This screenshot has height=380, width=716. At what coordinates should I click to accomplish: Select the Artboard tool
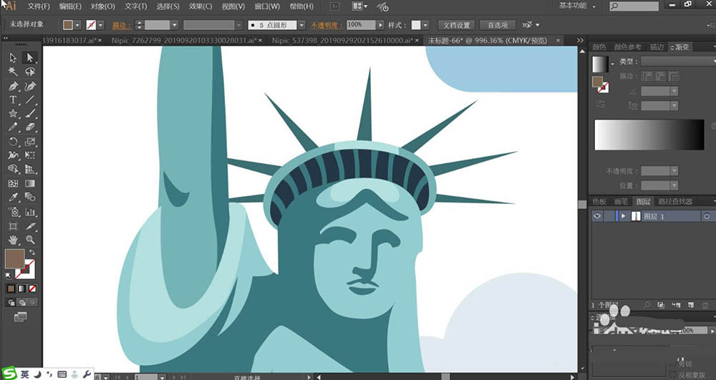coord(13,226)
